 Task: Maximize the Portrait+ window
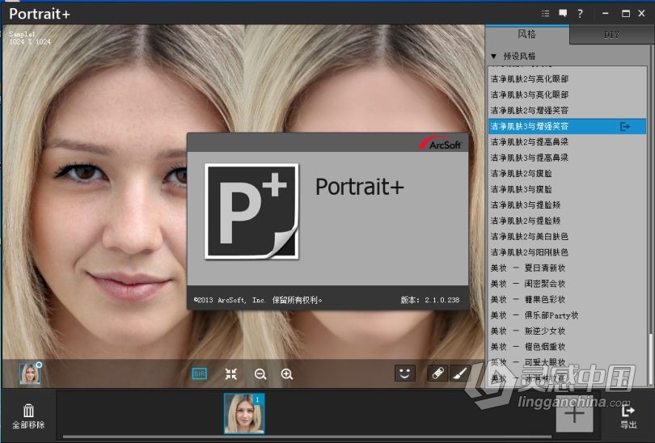(625, 14)
